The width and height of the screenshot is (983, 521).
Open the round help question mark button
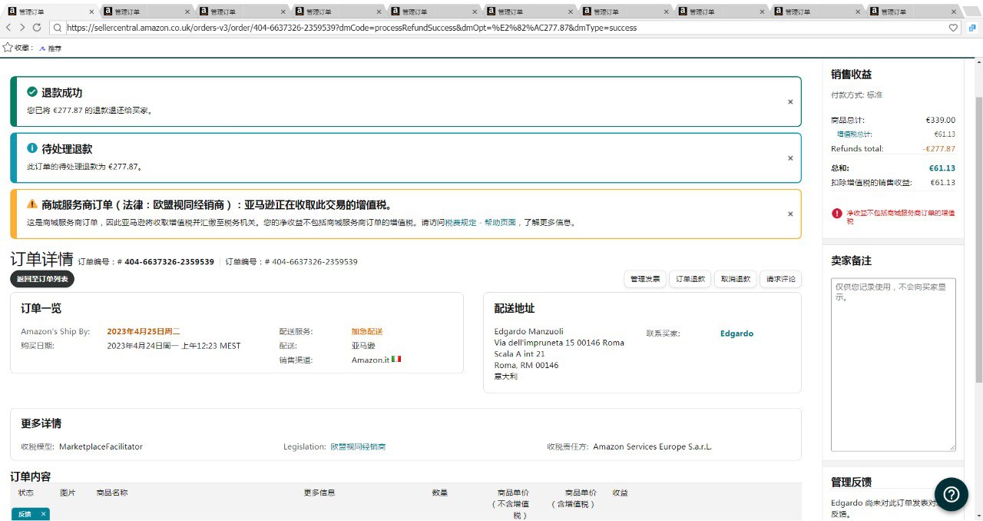pyautogui.click(x=951, y=494)
